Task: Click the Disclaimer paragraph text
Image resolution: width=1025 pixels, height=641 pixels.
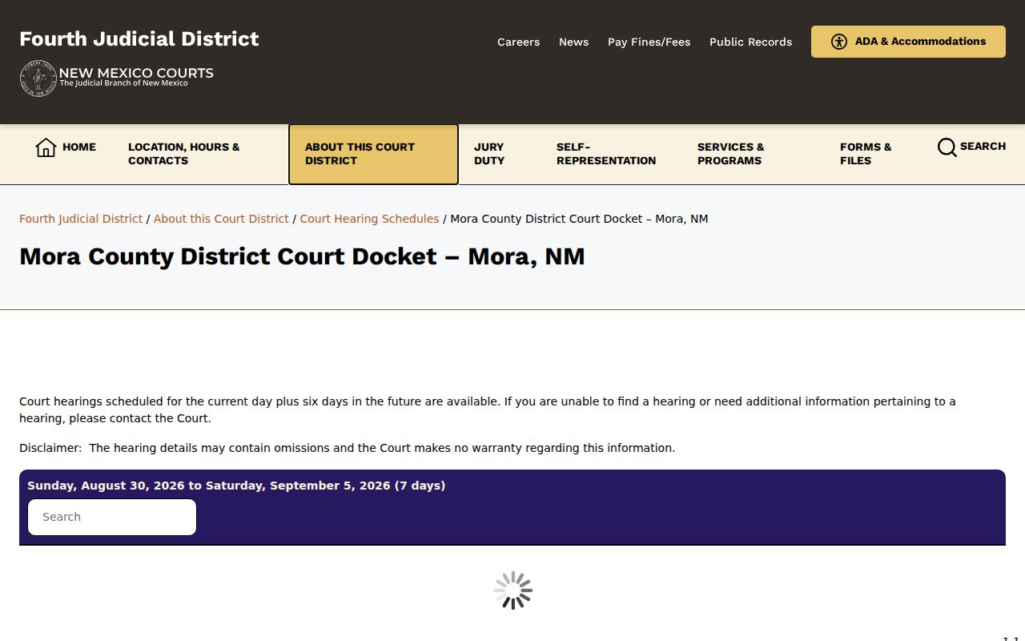Action: click(348, 448)
